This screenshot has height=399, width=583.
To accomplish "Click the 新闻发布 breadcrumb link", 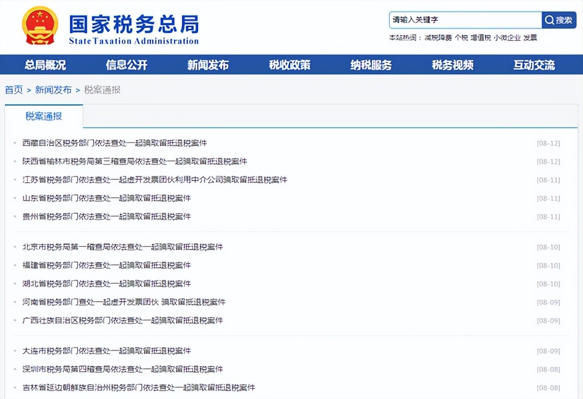I will tap(53, 90).
